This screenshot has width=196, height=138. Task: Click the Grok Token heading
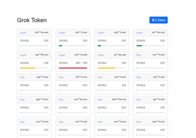pyautogui.click(x=32, y=20)
